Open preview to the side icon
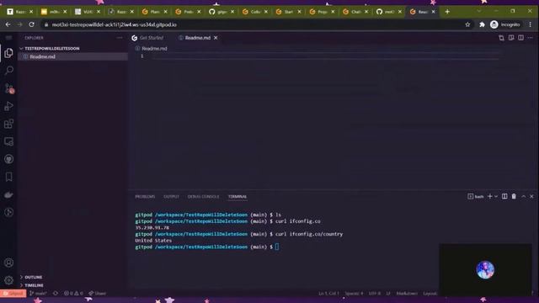Screen dimensions: 539x303 click(x=511, y=38)
